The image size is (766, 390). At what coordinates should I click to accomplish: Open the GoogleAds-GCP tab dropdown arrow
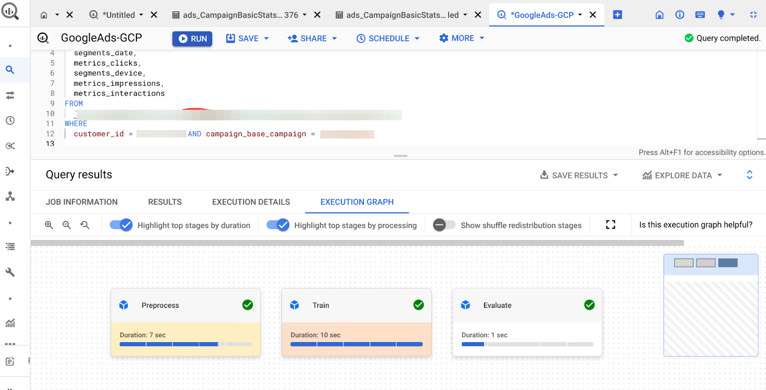[580, 15]
